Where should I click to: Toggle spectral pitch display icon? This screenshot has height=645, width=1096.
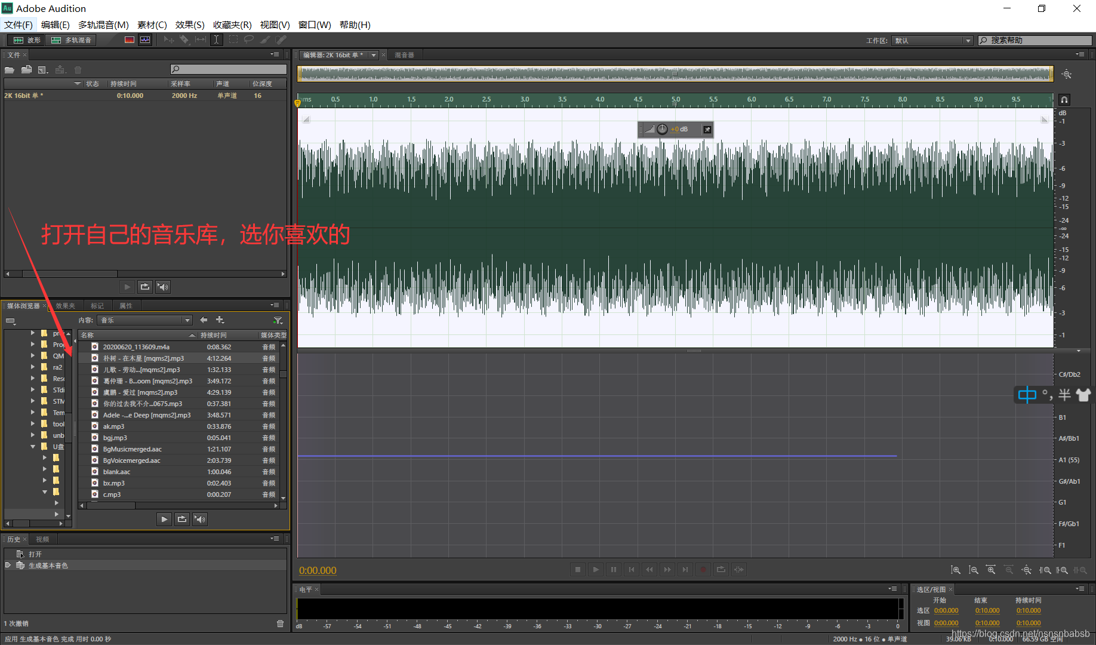pyautogui.click(x=145, y=40)
